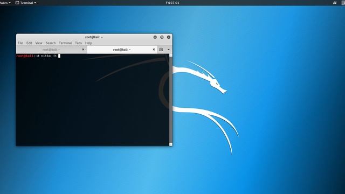The image size is (345, 194).
Task: Open the clock showing Fri 07:01
Action: pos(172,3)
